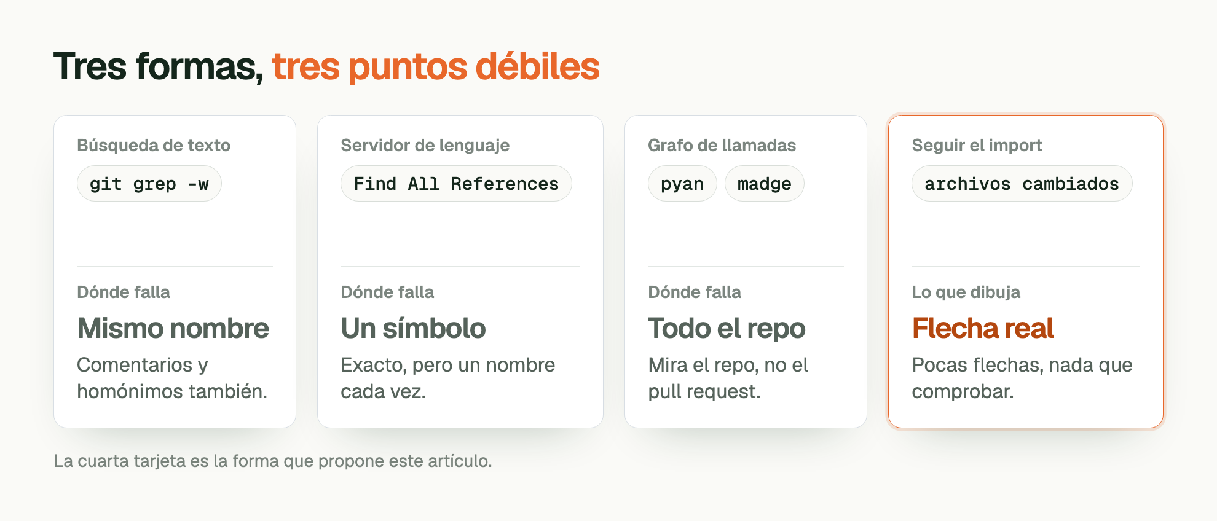
Task: Click "Comentarios y homónimos también." description
Action: tap(172, 378)
